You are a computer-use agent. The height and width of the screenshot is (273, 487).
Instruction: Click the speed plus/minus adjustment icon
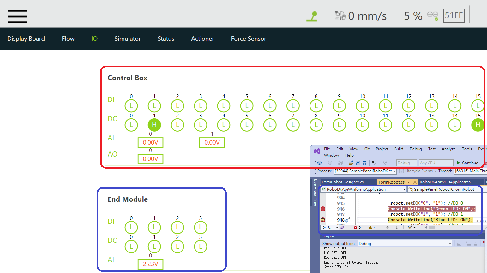(x=432, y=15)
